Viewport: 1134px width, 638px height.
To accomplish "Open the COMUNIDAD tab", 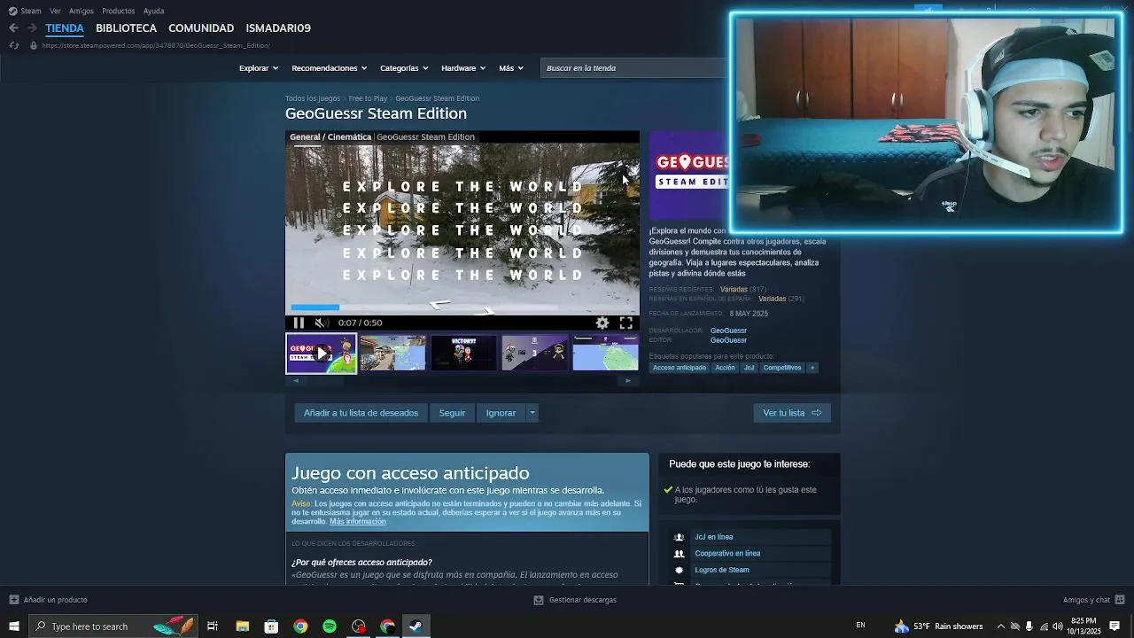I will (x=201, y=27).
